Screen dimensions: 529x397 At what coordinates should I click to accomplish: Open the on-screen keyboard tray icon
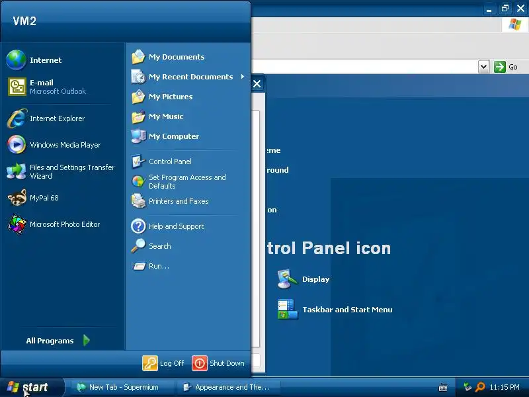pos(443,388)
